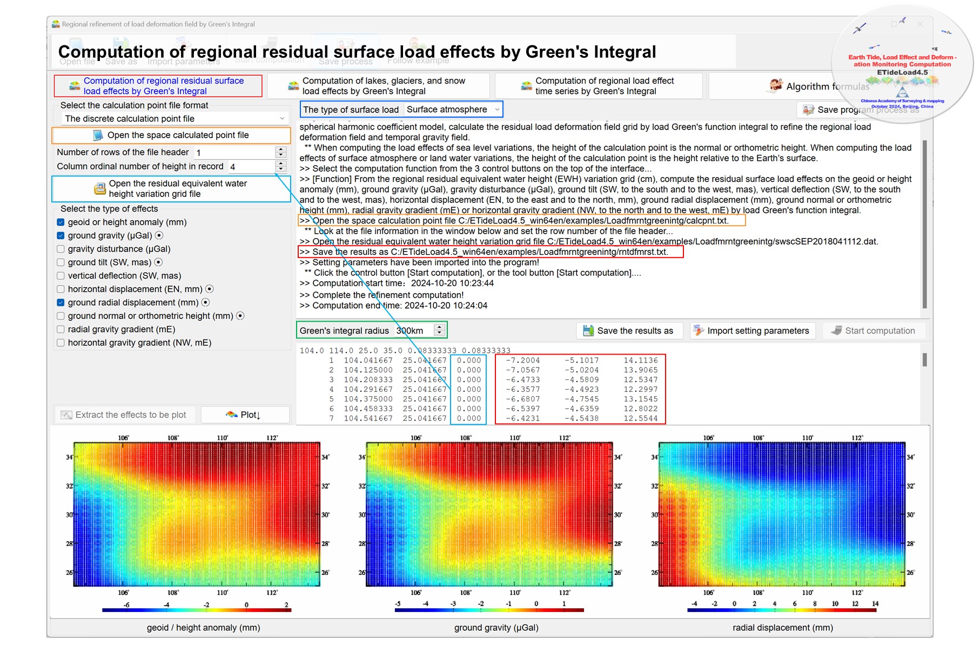This screenshot has height=653, width=980.
Task: Switch to lakes, glaciers, and snow load effects tab
Action: [x=378, y=86]
